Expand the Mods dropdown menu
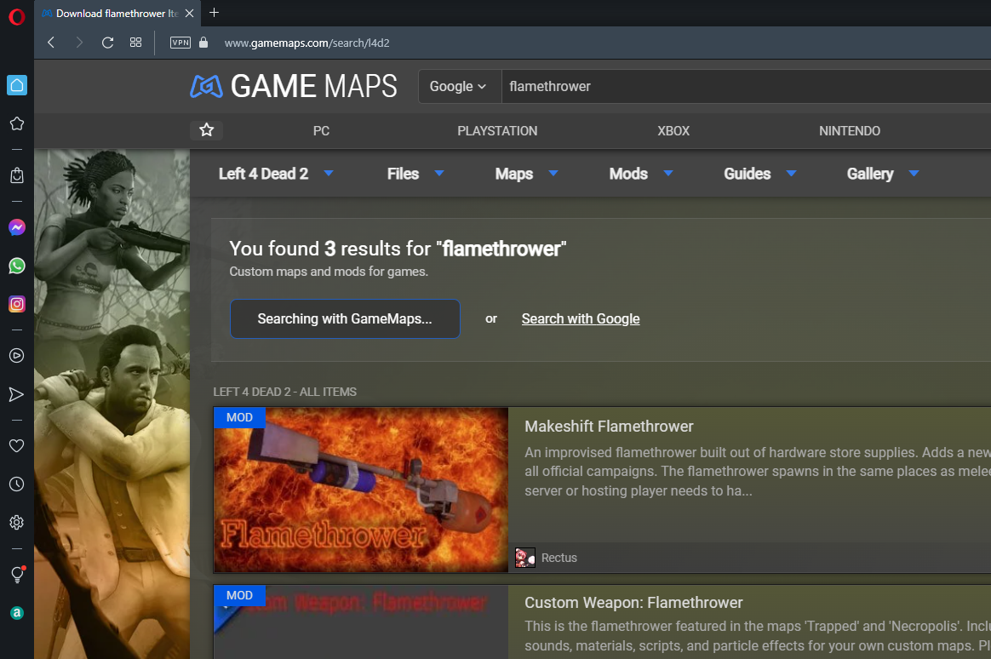 click(639, 174)
